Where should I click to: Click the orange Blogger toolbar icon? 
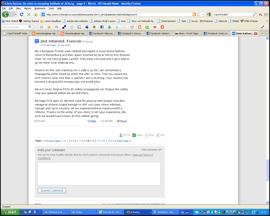(x=140, y=27)
